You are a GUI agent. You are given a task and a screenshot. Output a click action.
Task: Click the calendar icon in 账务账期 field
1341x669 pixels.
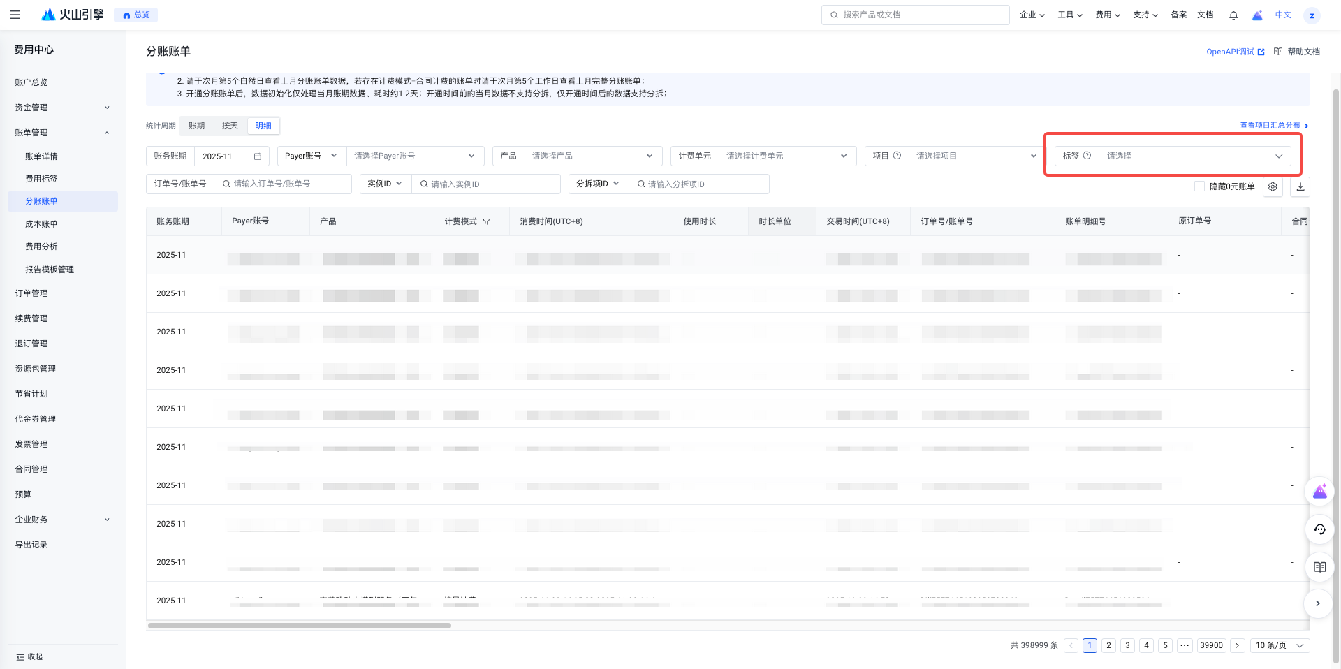(258, 156)
